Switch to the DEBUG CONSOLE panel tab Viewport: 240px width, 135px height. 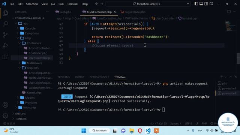[x=99, y=77]
